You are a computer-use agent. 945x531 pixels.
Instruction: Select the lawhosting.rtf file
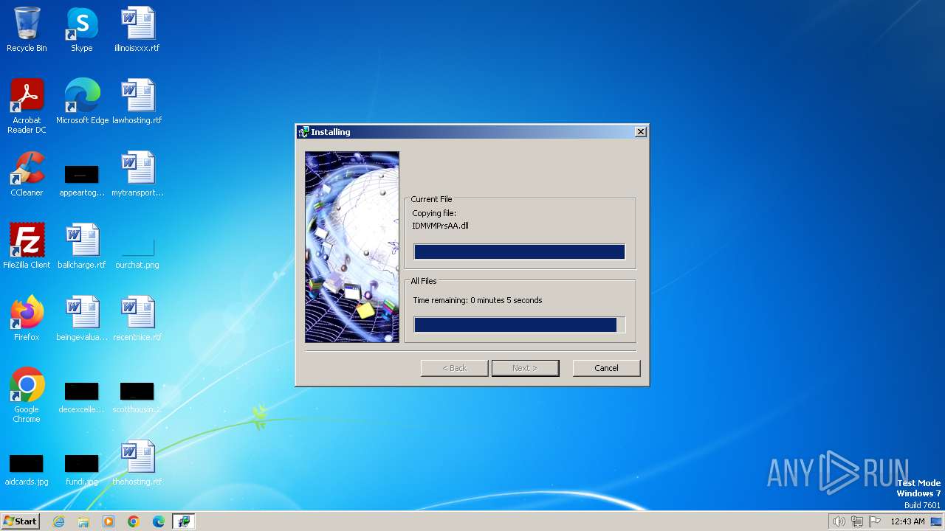tap(137, 102)
